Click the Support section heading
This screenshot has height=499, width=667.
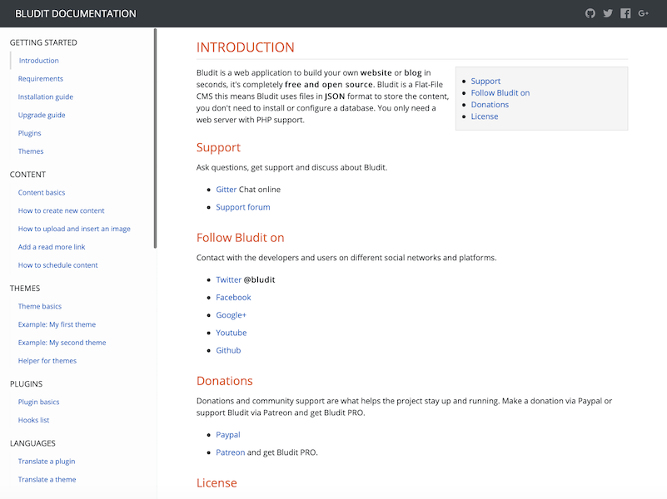point(218,147)
